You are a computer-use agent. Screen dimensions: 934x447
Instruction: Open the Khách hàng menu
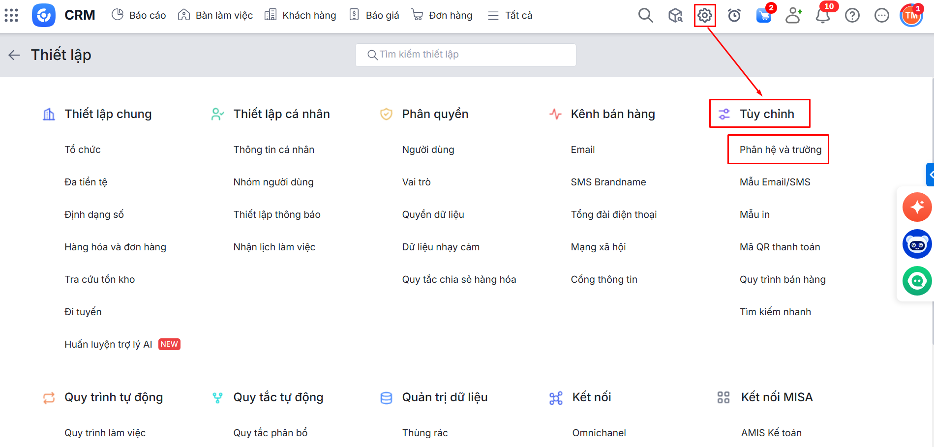300,15
